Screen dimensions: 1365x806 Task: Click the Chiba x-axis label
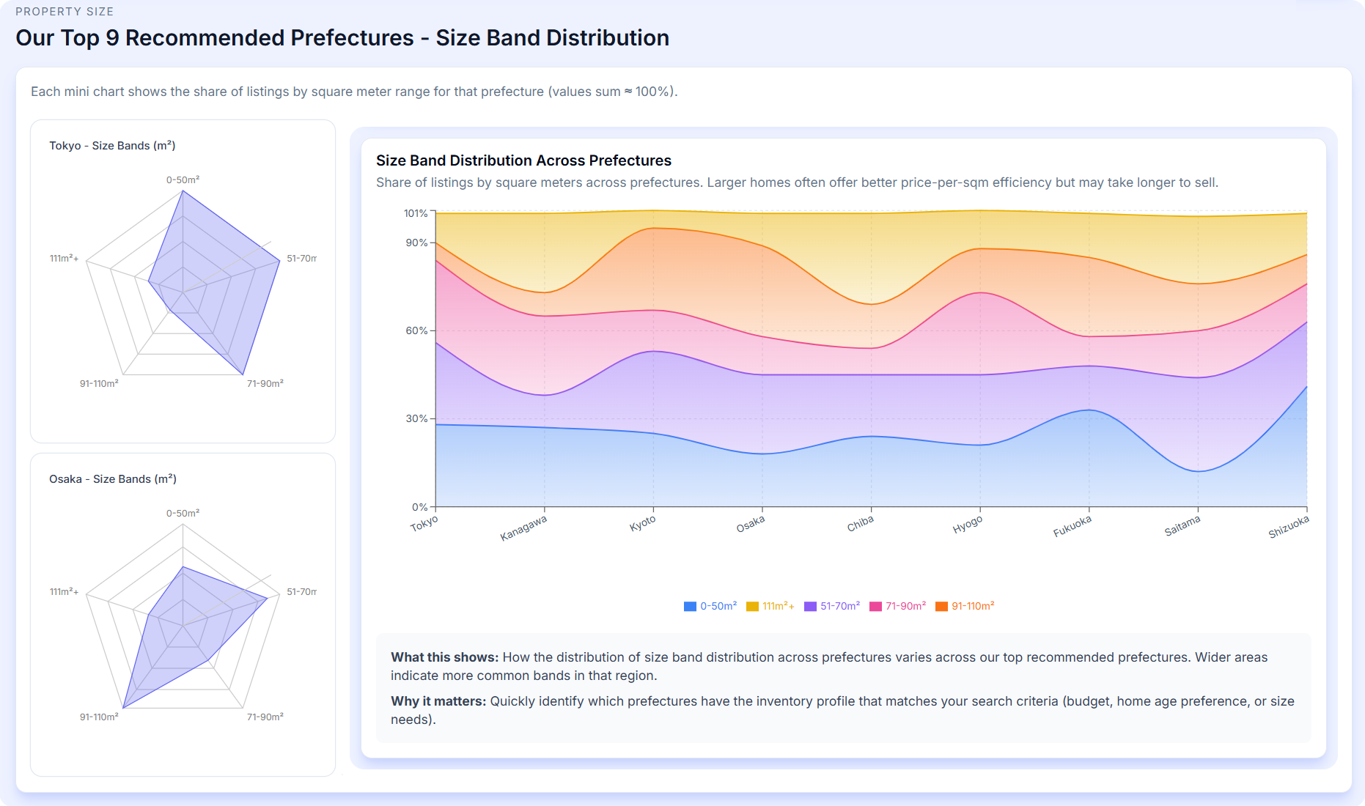(x=860, y=524)
